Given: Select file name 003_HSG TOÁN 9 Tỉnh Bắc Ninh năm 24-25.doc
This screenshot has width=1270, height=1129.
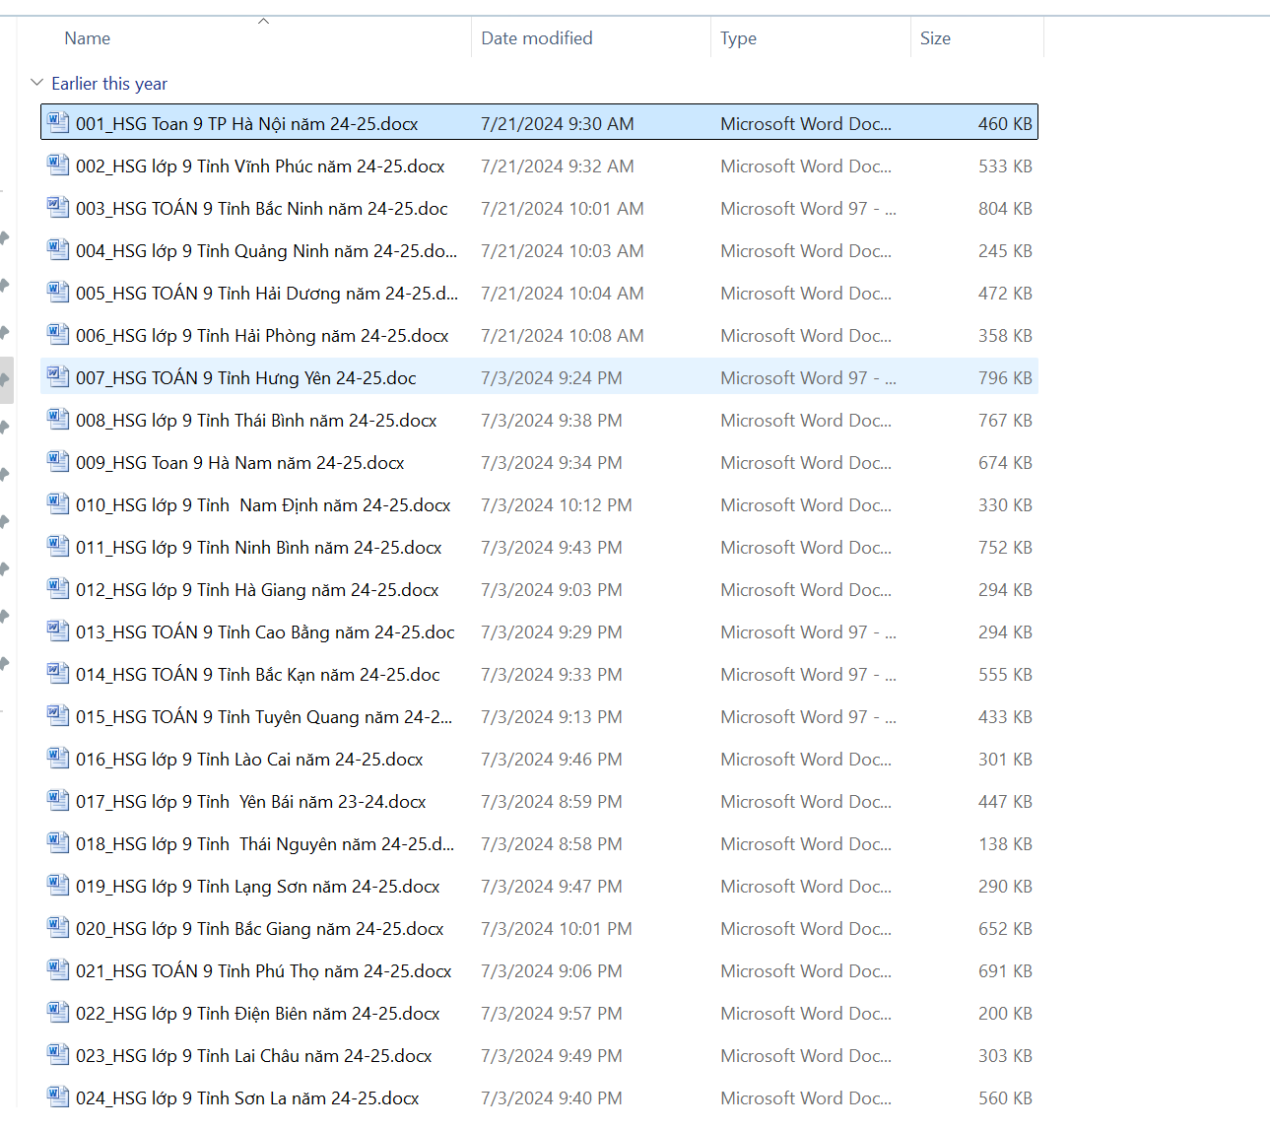Looking at the screenshot, I should (x=262, y=209).
